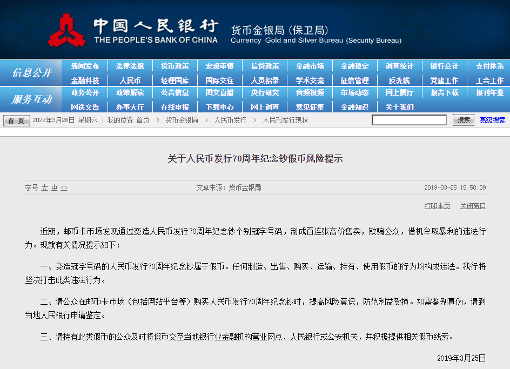510x369 pixels.
Task: Open the 工会工作 menu item
Action: (x=489, y=80)
